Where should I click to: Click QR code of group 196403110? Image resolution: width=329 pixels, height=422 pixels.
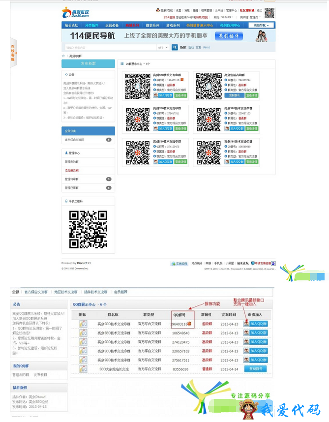click(138, 86)
